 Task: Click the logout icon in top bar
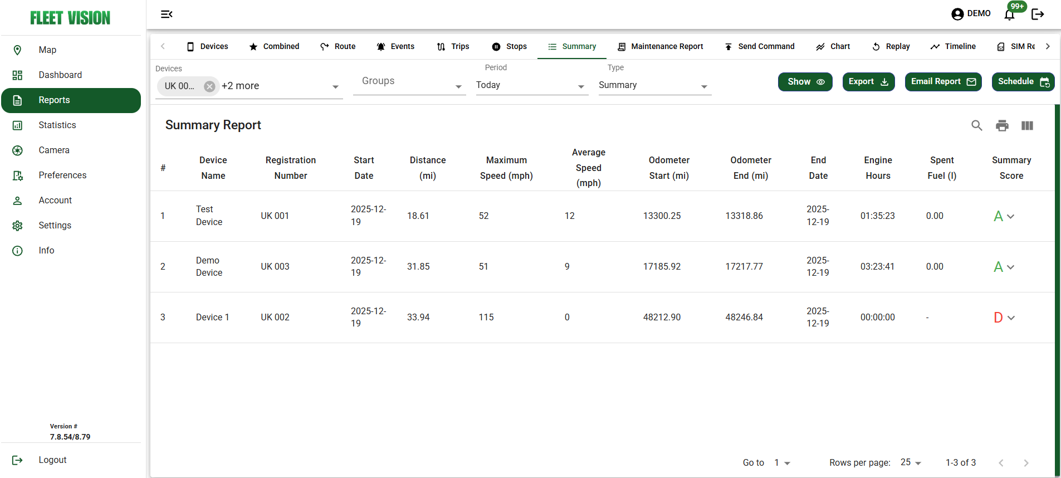tap(1038, 14)
